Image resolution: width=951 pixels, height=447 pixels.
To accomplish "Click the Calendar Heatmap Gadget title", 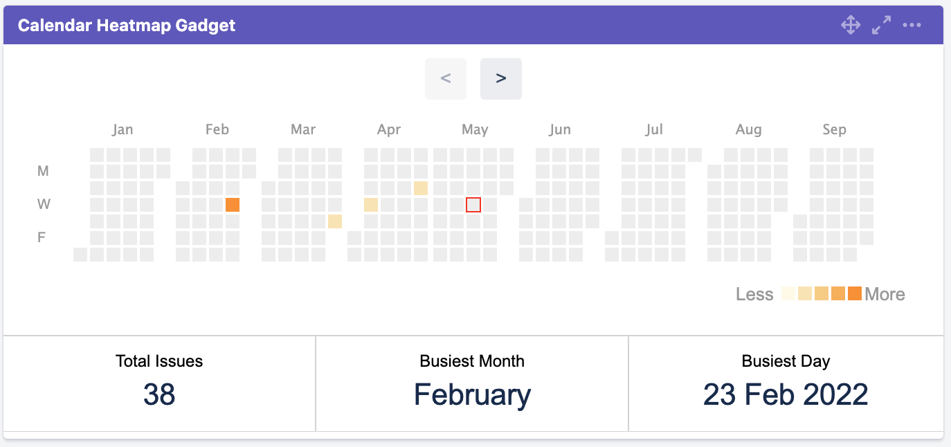I will click(127, 26).
